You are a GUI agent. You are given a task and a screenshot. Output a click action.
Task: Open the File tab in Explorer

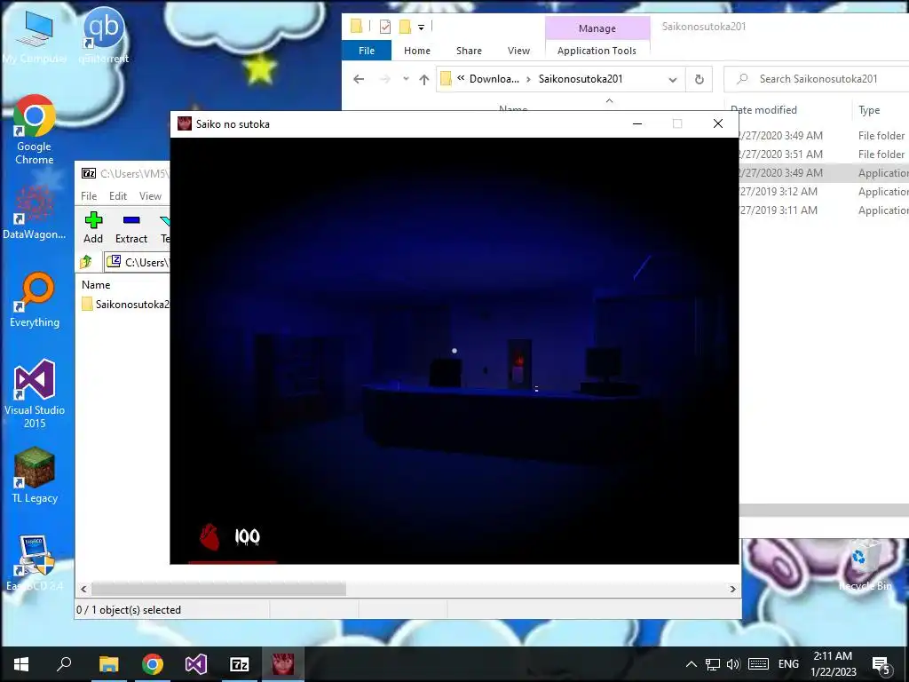367,51
